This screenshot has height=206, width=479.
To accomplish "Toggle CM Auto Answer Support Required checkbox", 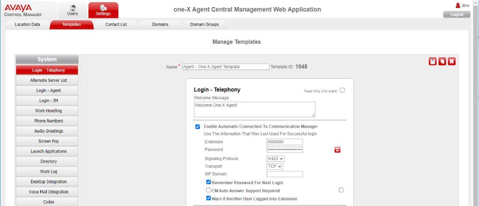I will coord(208,190).
